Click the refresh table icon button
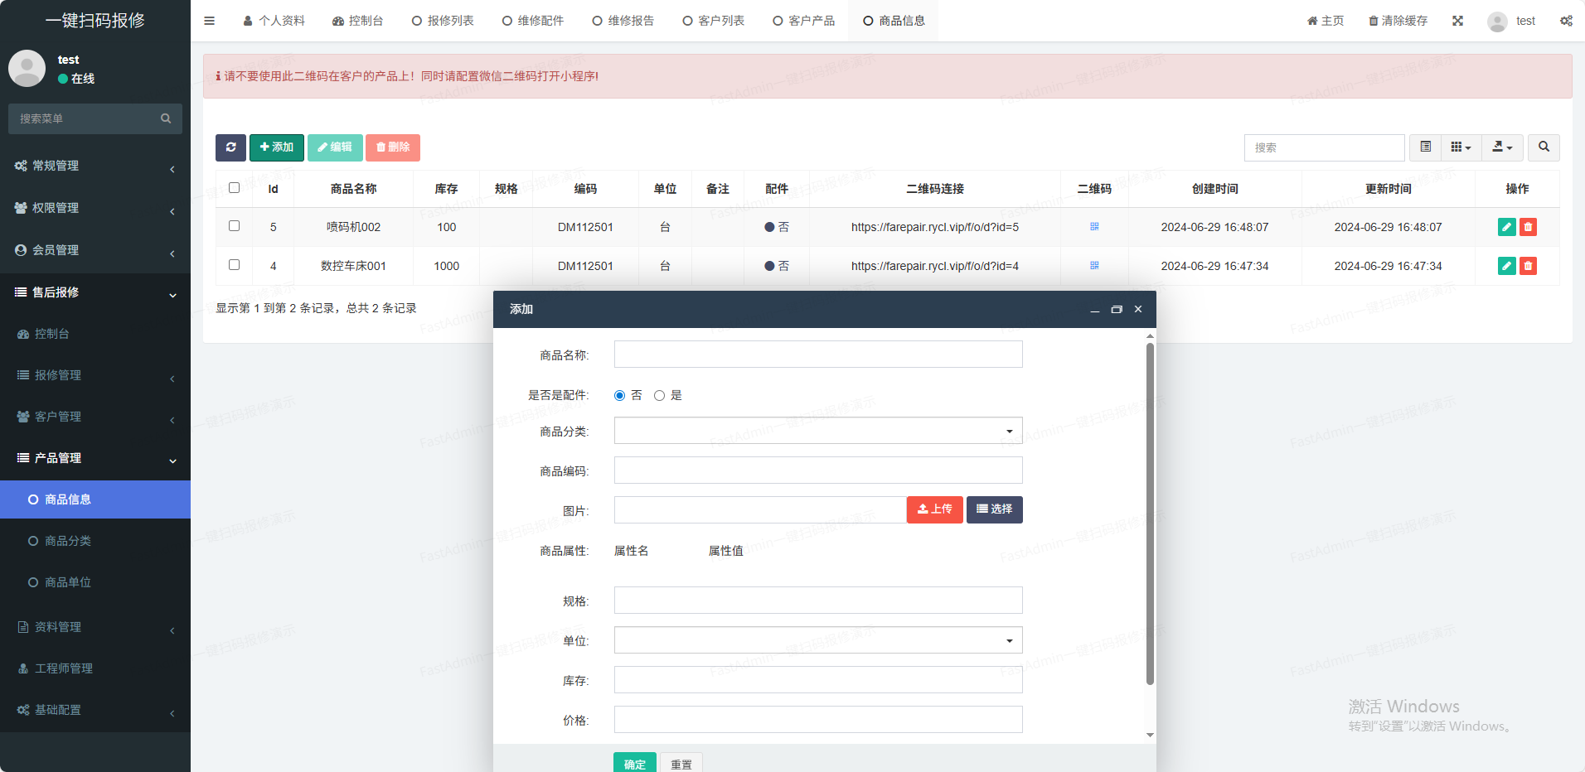The width and height of the screenshot is (1585, 772). (230, 147)
